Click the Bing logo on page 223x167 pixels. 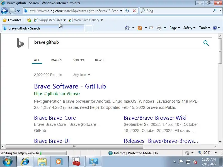click(20, 43)
